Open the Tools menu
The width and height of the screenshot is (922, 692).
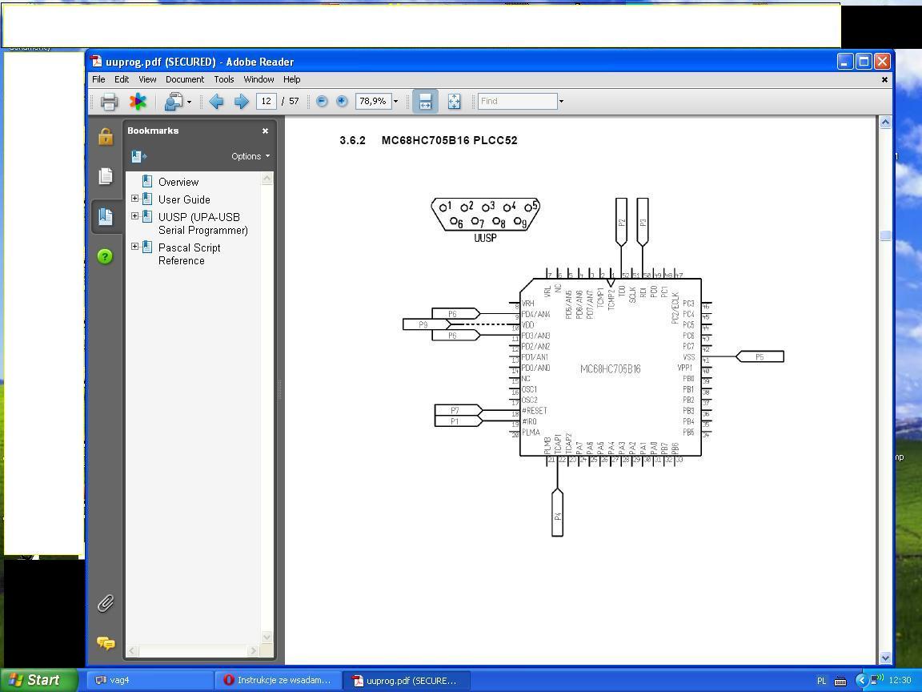[x=224, y=79]
